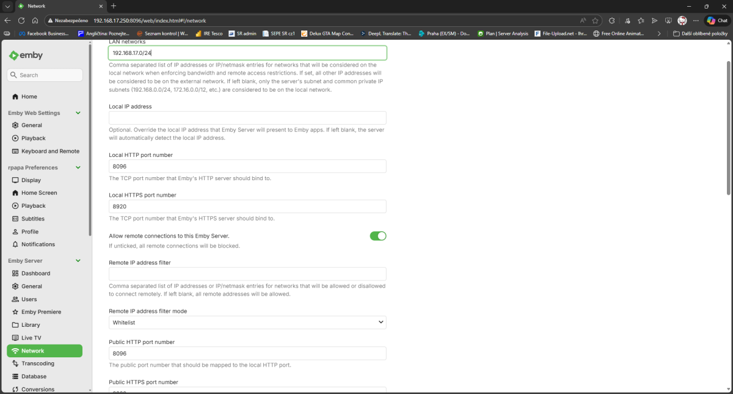Click the Local IP address input field
Viewport: 733px width, 394px height.
[x=247, y=117]
